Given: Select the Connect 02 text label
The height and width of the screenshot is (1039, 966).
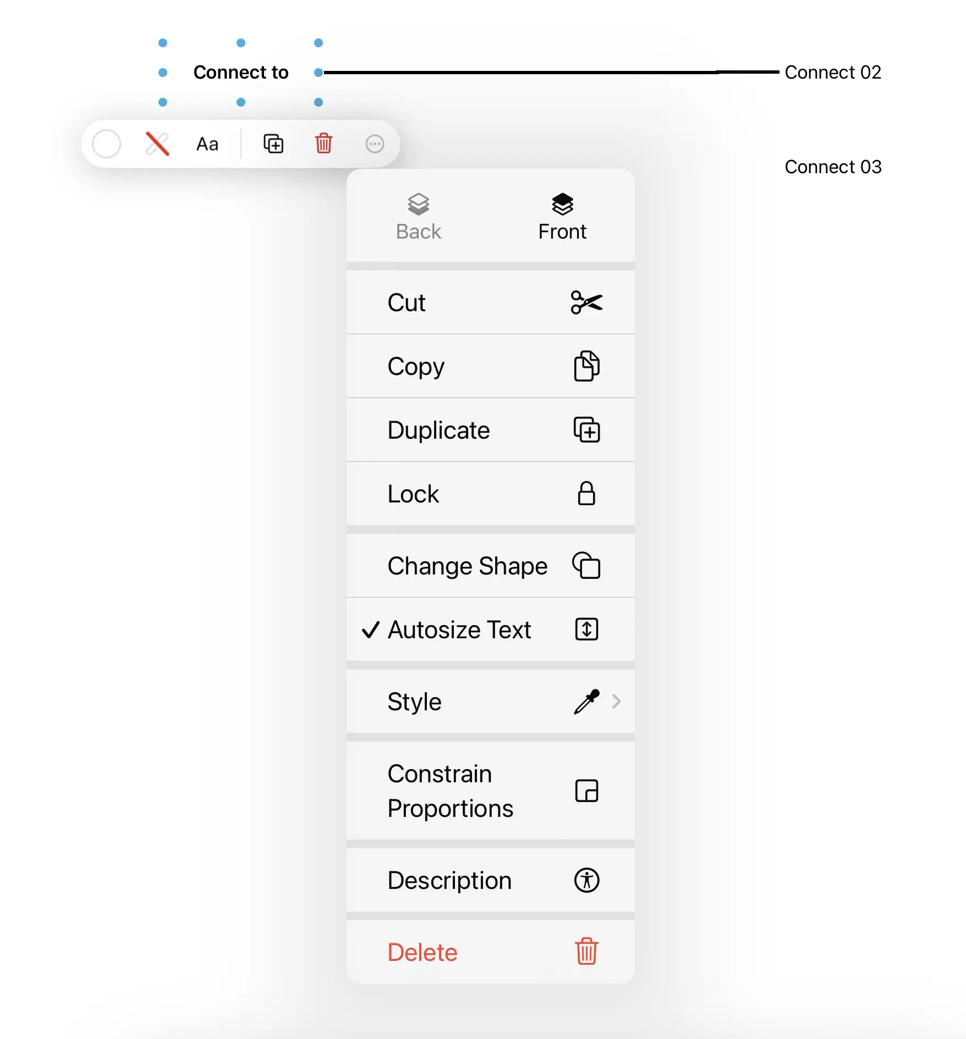Looking at the screenshot, I should 832,72.
